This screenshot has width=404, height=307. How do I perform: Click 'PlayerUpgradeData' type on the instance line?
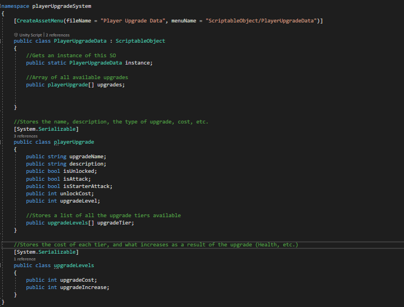point(96,63)
